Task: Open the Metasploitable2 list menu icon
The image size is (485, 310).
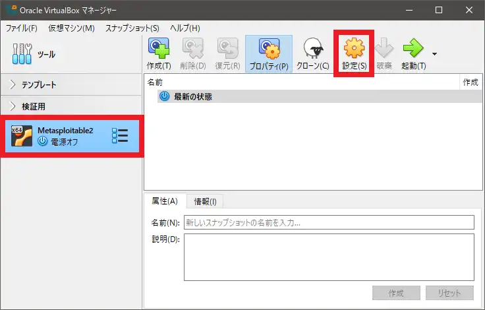Action: (120, 136)
